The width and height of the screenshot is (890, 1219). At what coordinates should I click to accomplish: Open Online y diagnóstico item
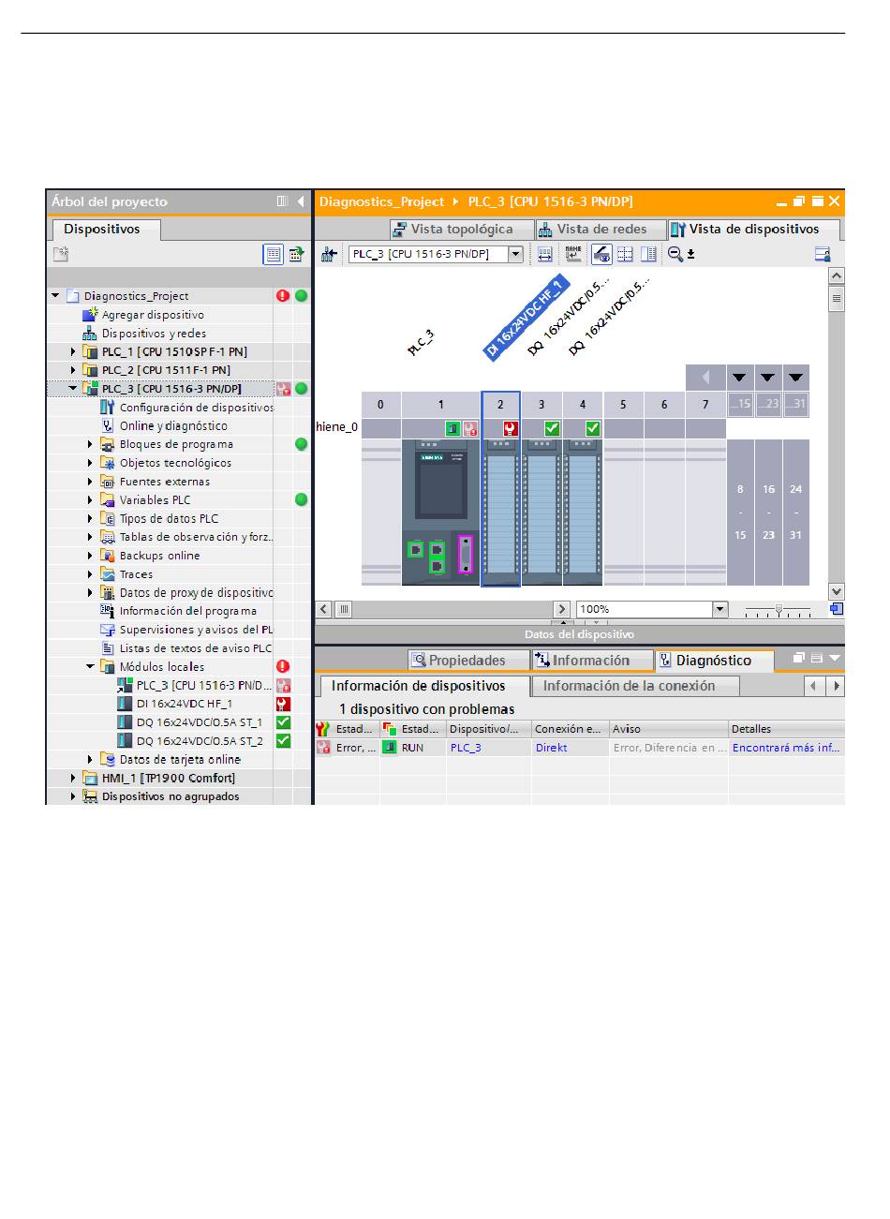173,426
